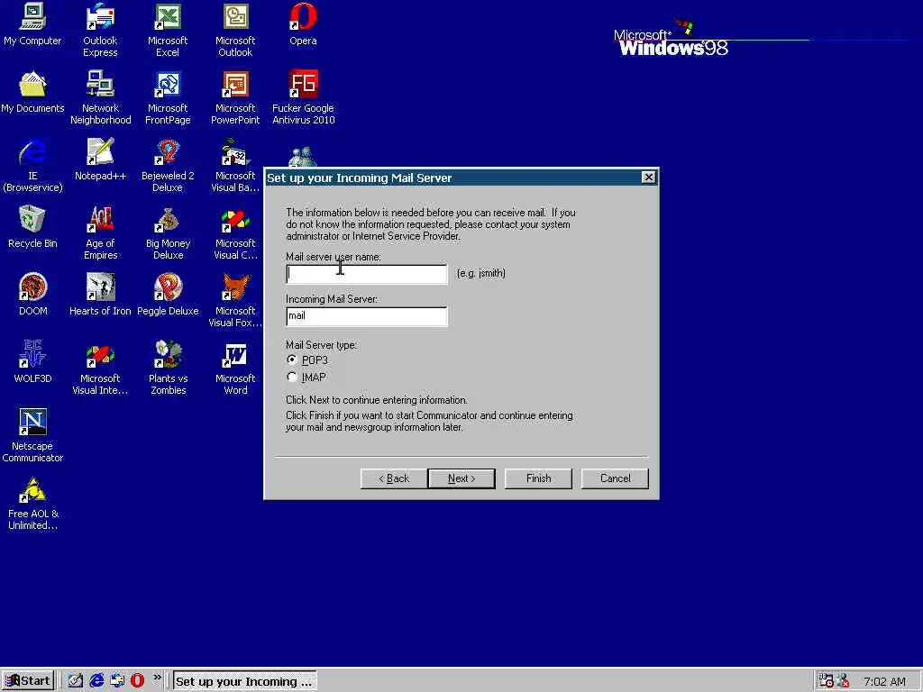Open Outlook Express desktop shortcut
923x692 pixels.
pos(100,30)
